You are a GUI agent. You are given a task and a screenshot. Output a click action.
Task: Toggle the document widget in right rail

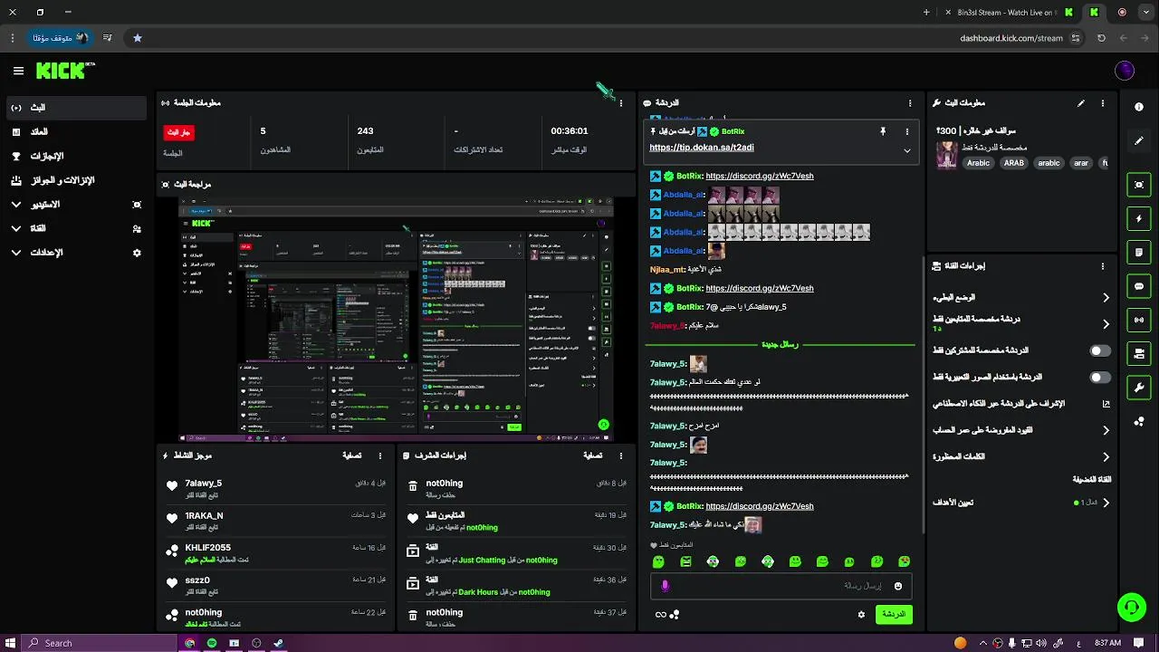pos(1139,253)
